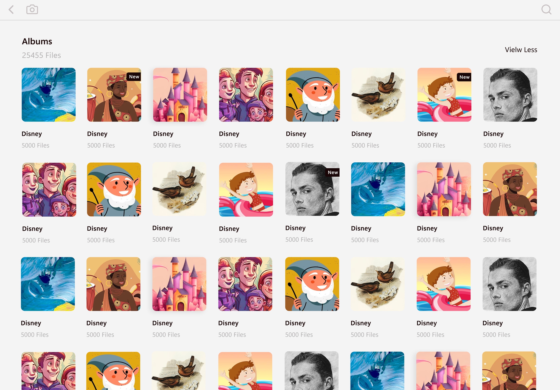Open first-row gnome with white beard album

click(x=313, y=95)
